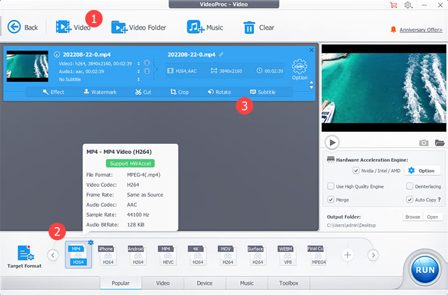
Task: Add a new format with plus
Action: [x=347, y=255]
